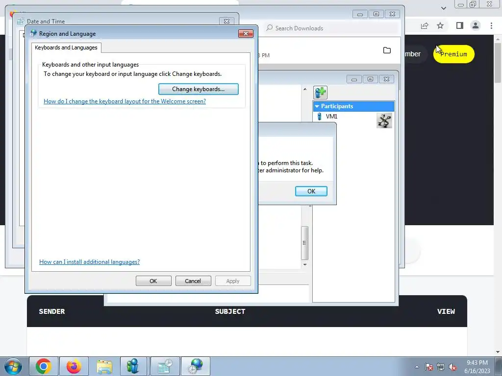Viewport: 502px width, 376px height.
Task: Open How can I install additional languages link
Action: point(89,262)
